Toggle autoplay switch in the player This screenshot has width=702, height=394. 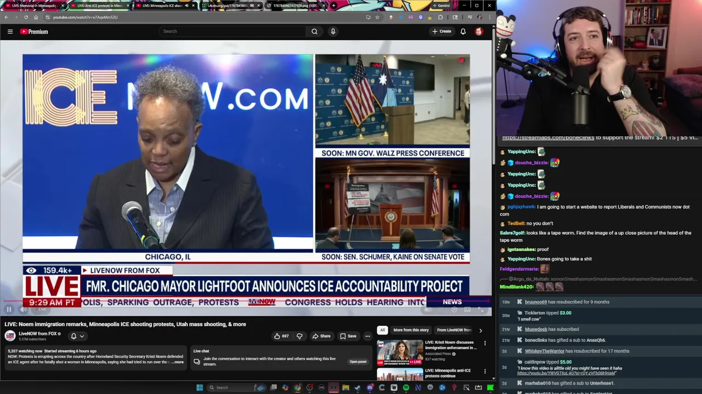(428, 310)
